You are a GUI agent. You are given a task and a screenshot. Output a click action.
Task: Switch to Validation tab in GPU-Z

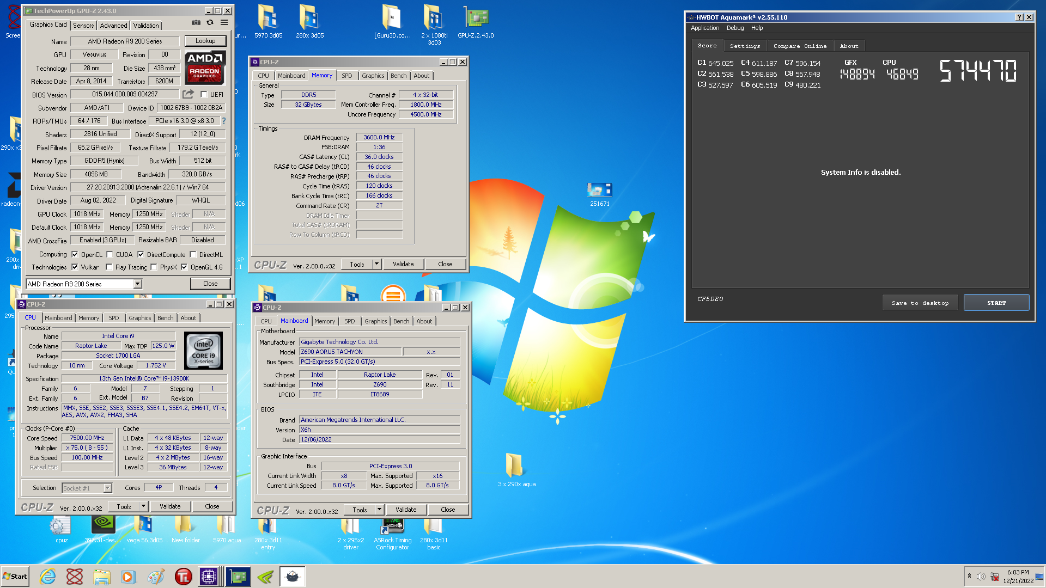pos(146,25)
